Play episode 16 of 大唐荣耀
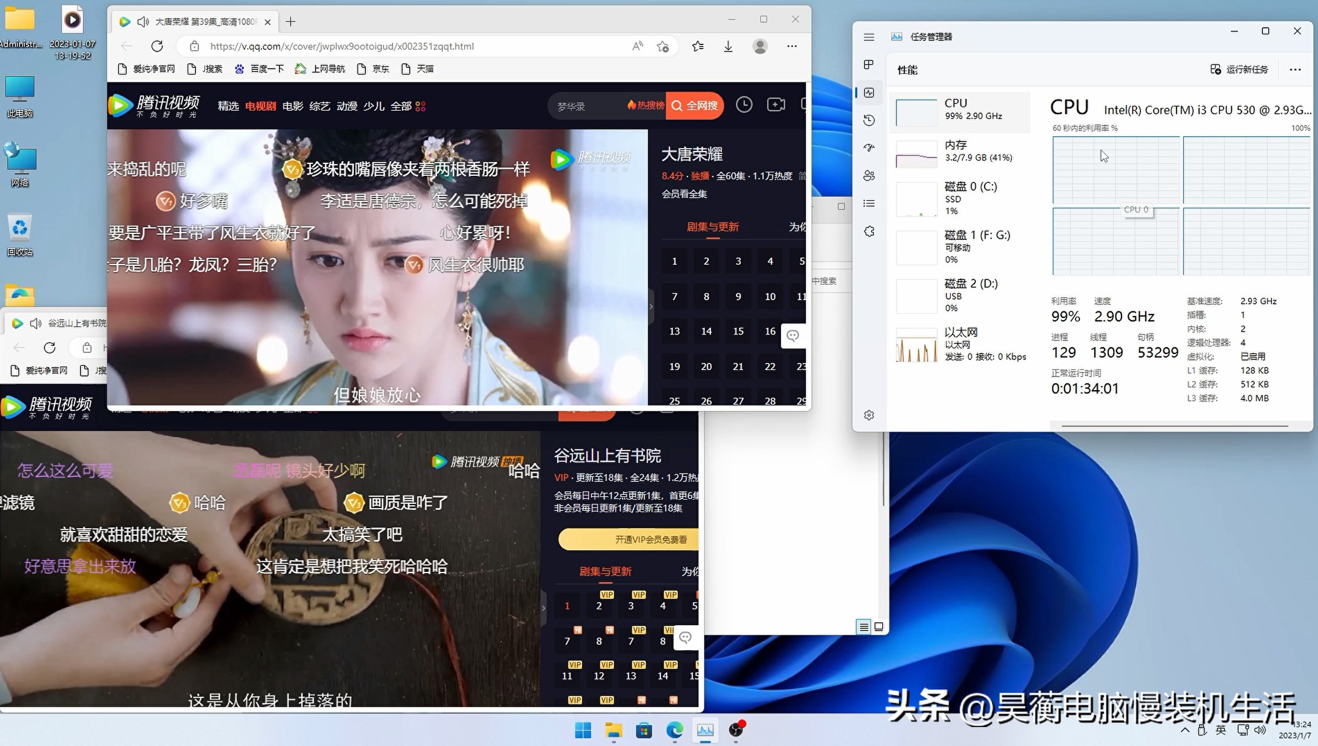Image resolution: width=1318 pixels, height=746 pixels. click(770, 331)
